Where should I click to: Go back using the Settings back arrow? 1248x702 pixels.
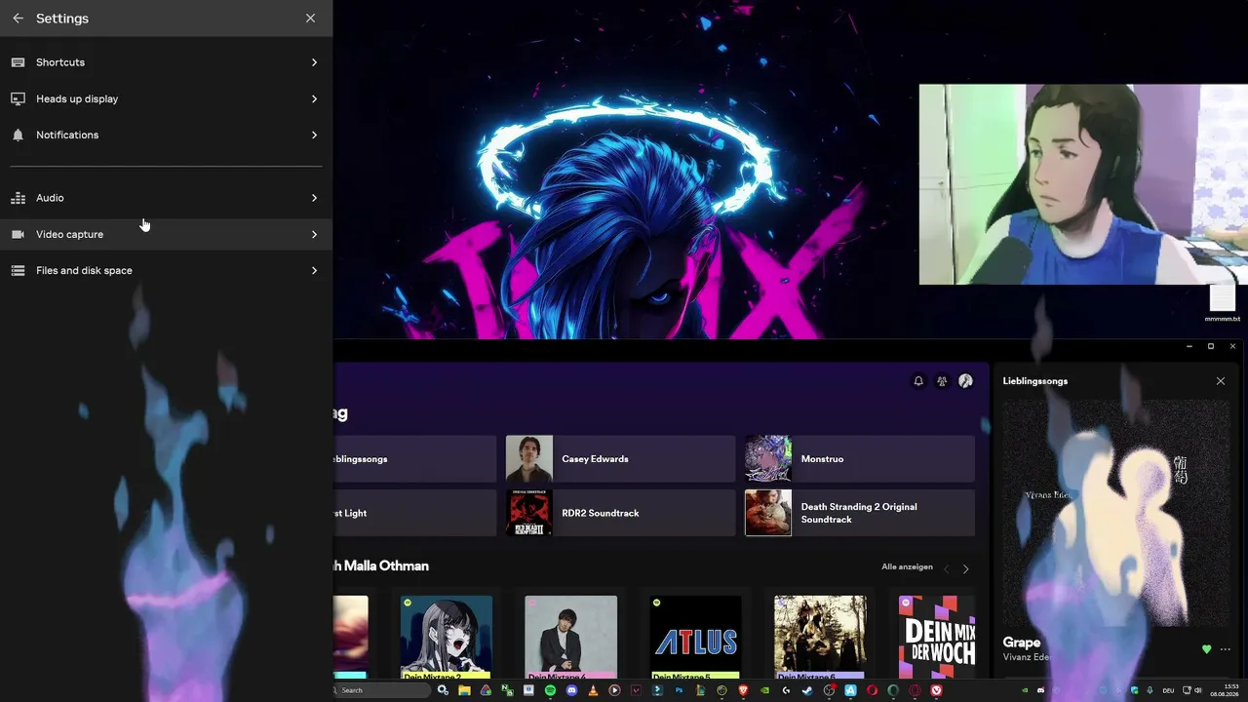18,19
